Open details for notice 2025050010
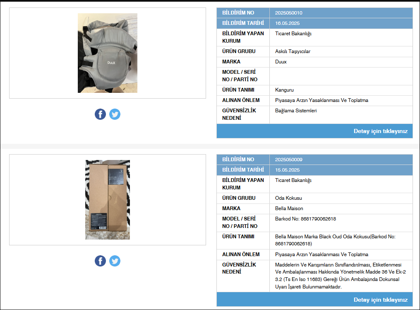Image resolution: width=420 pixels, height=310 pixels. tap(380, 131)
